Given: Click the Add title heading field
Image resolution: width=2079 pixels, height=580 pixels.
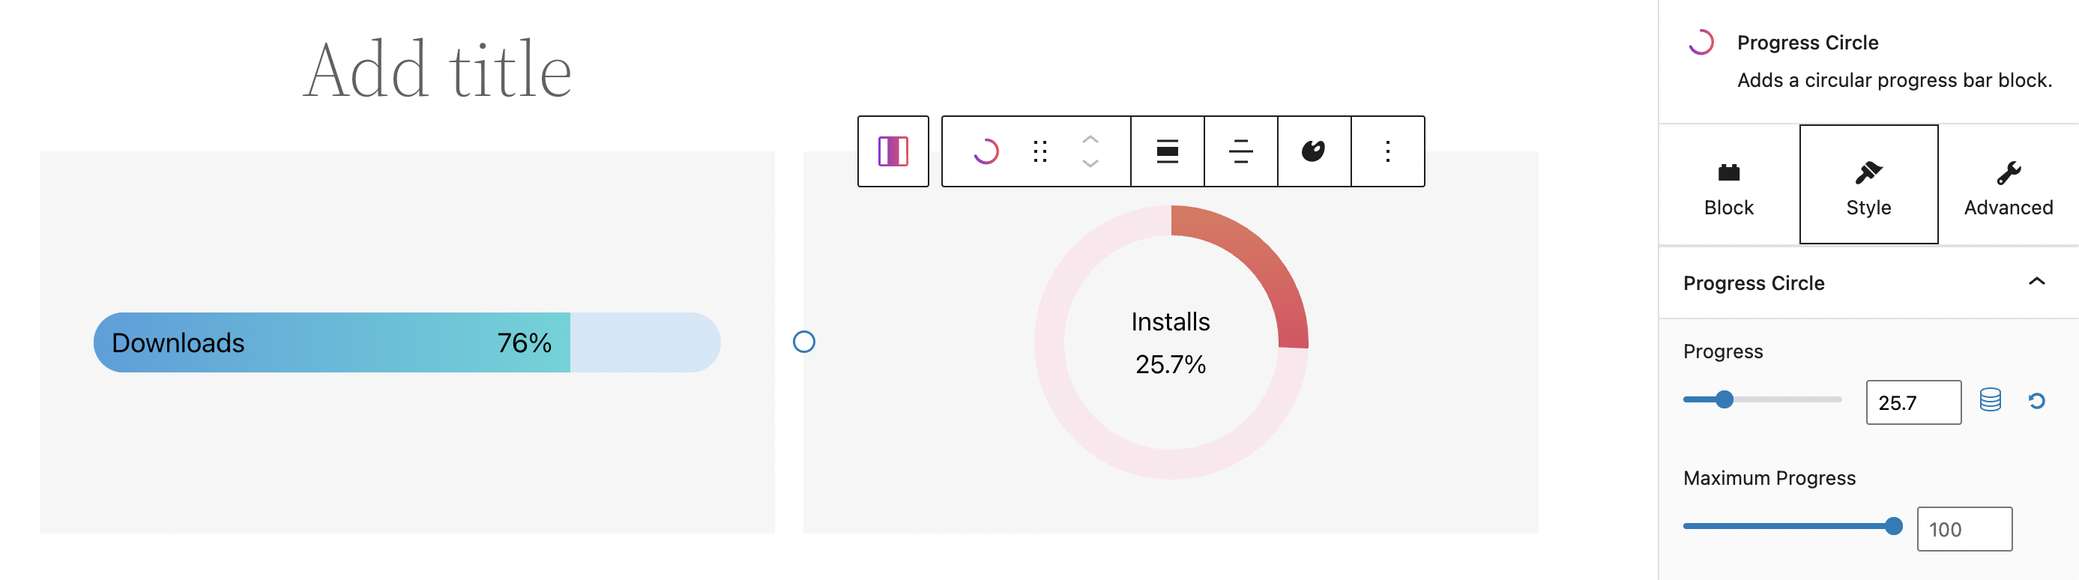Looking at the screenshot, I should (x=439, y=69).
